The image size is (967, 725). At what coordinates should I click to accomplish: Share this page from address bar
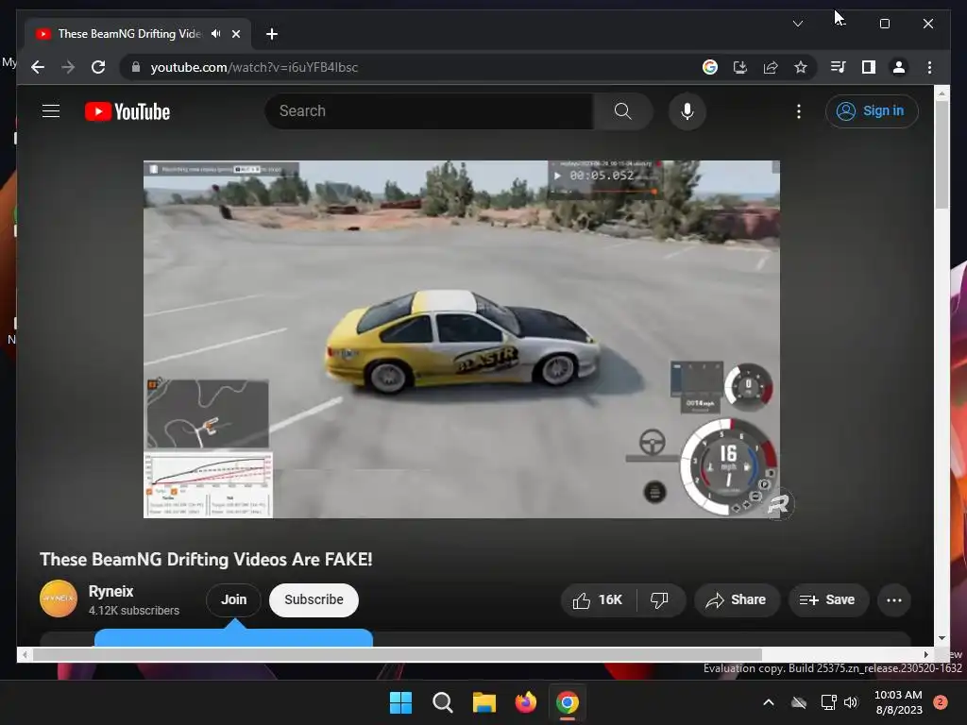pos(771,67)
